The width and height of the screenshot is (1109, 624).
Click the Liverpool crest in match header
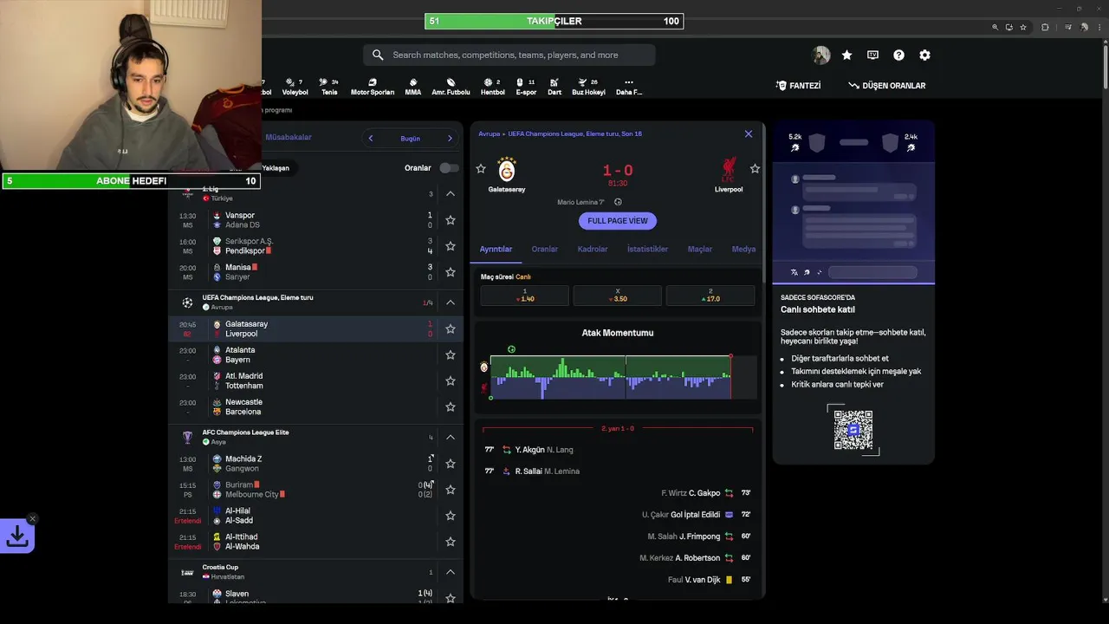[729, 169]
